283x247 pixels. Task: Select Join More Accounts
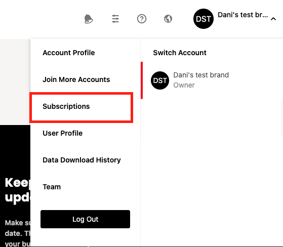pyautogui.click(x=76, y=79)
